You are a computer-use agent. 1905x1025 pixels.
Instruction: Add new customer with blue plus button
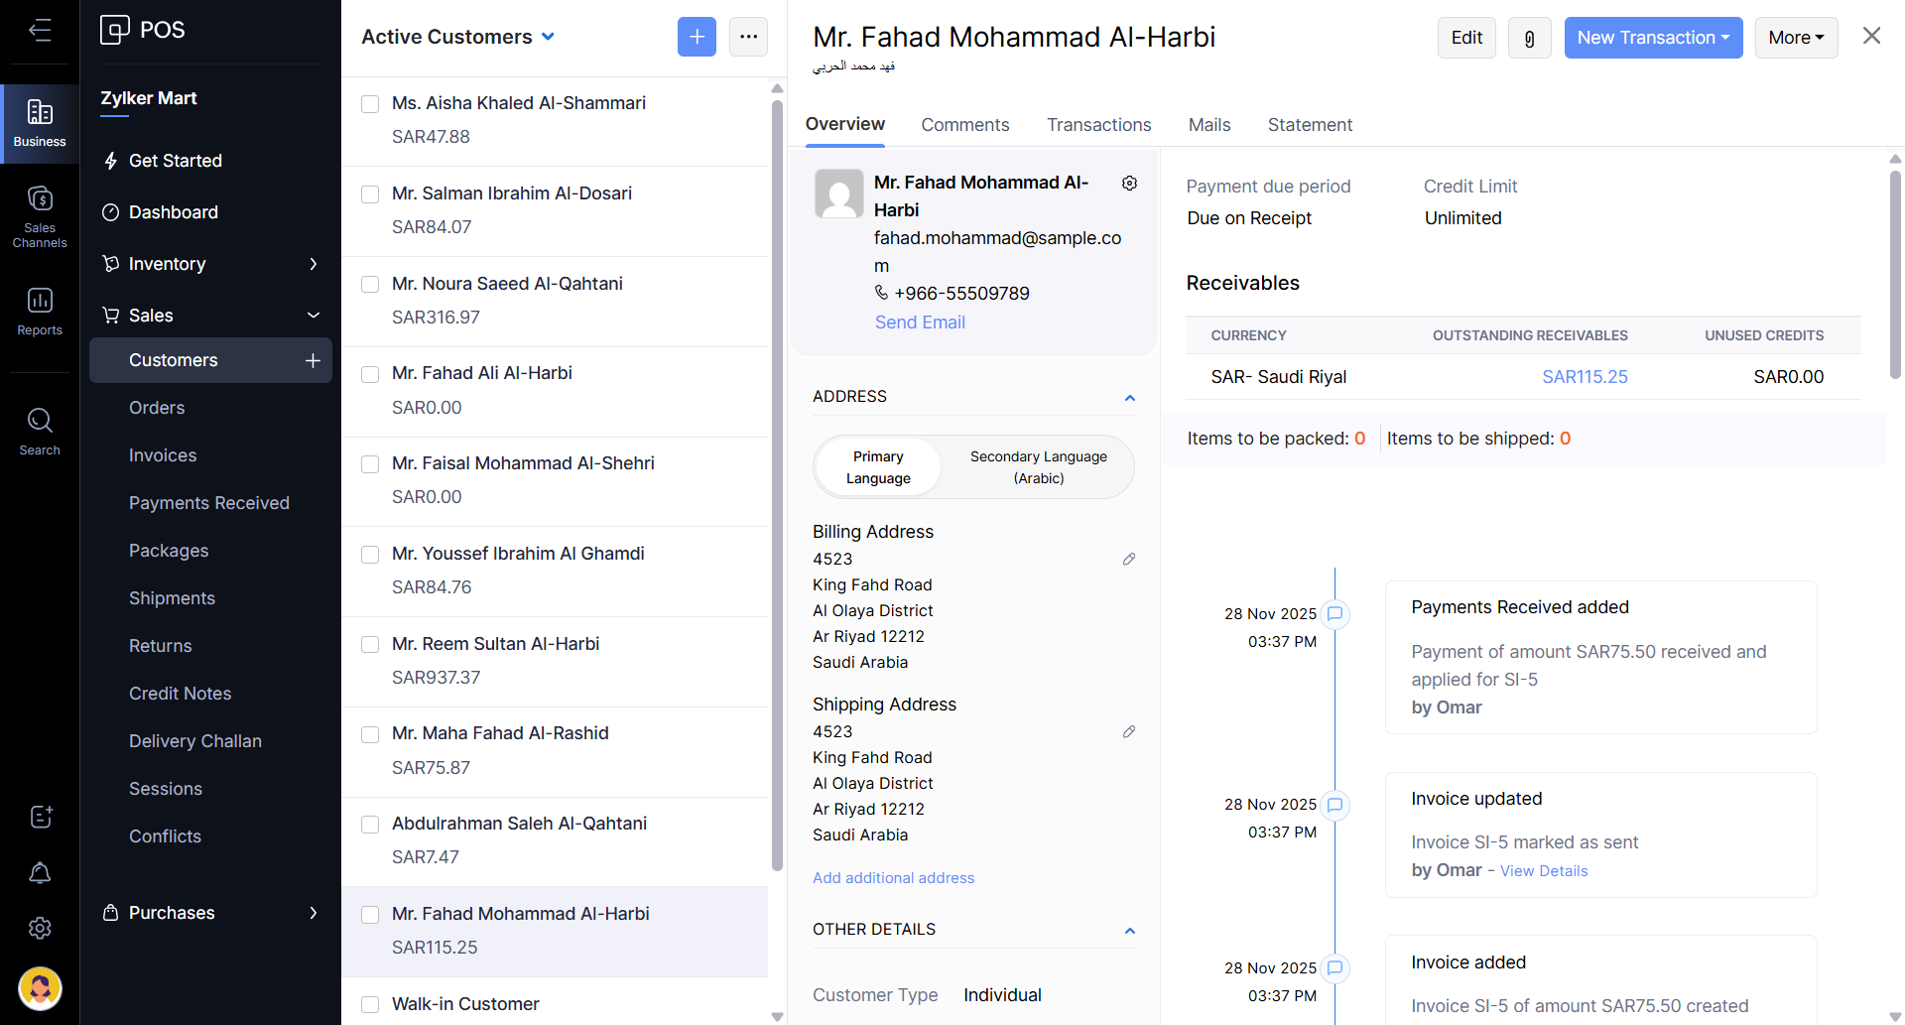coord(697,37)
